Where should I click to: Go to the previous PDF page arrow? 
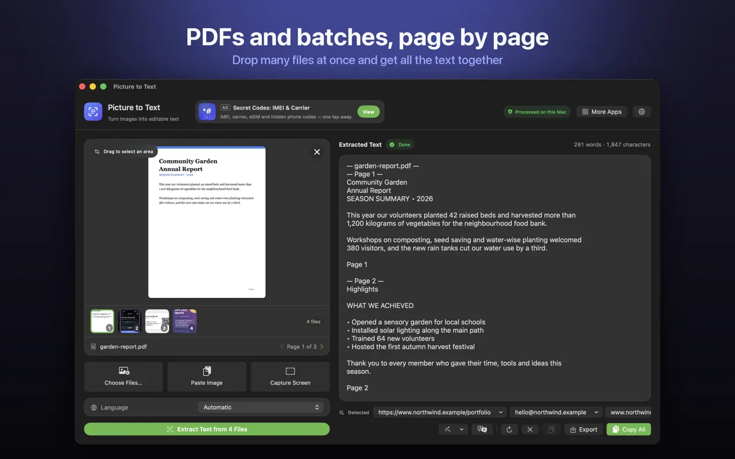click(282, 347)
